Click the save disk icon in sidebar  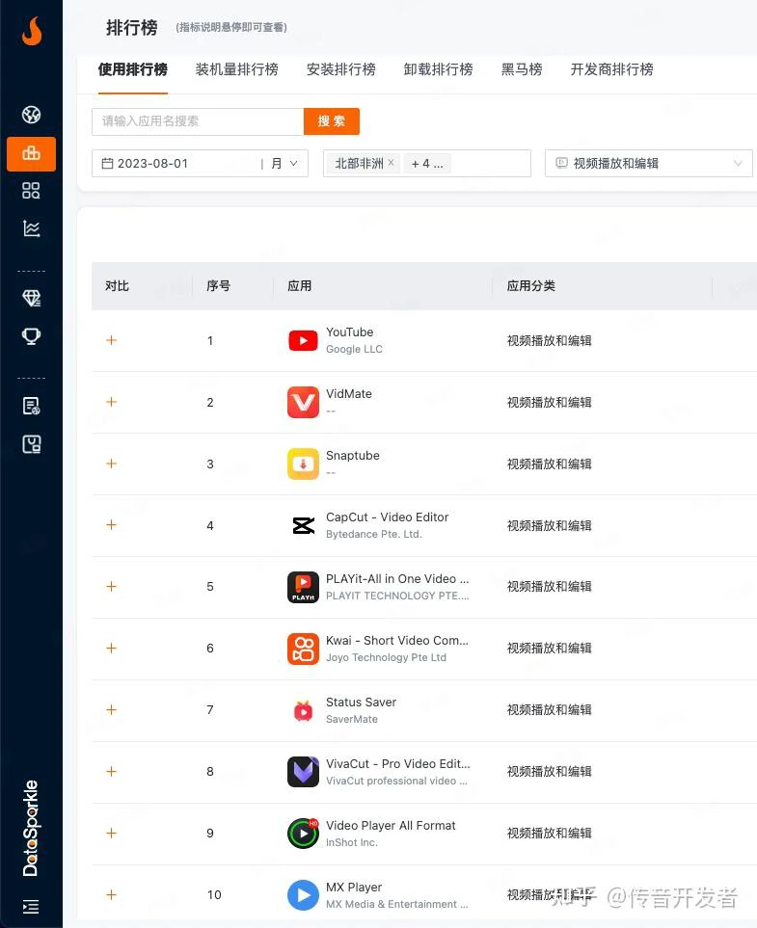(32, 444)
